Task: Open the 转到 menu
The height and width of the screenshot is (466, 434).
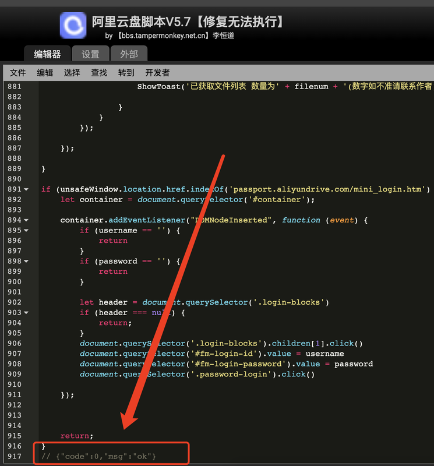Action: (126, 73)
